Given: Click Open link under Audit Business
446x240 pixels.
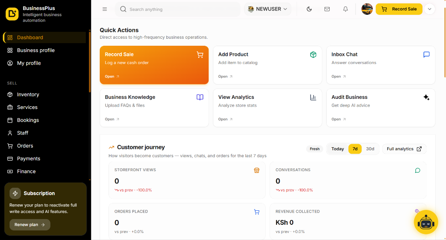Looking at the screenshot, I should point(338,119).
